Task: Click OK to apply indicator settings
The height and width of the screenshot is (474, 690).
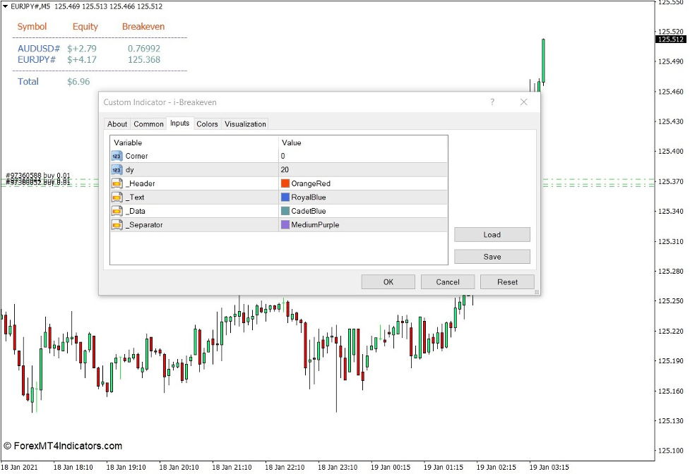Action: click(388, 281)
